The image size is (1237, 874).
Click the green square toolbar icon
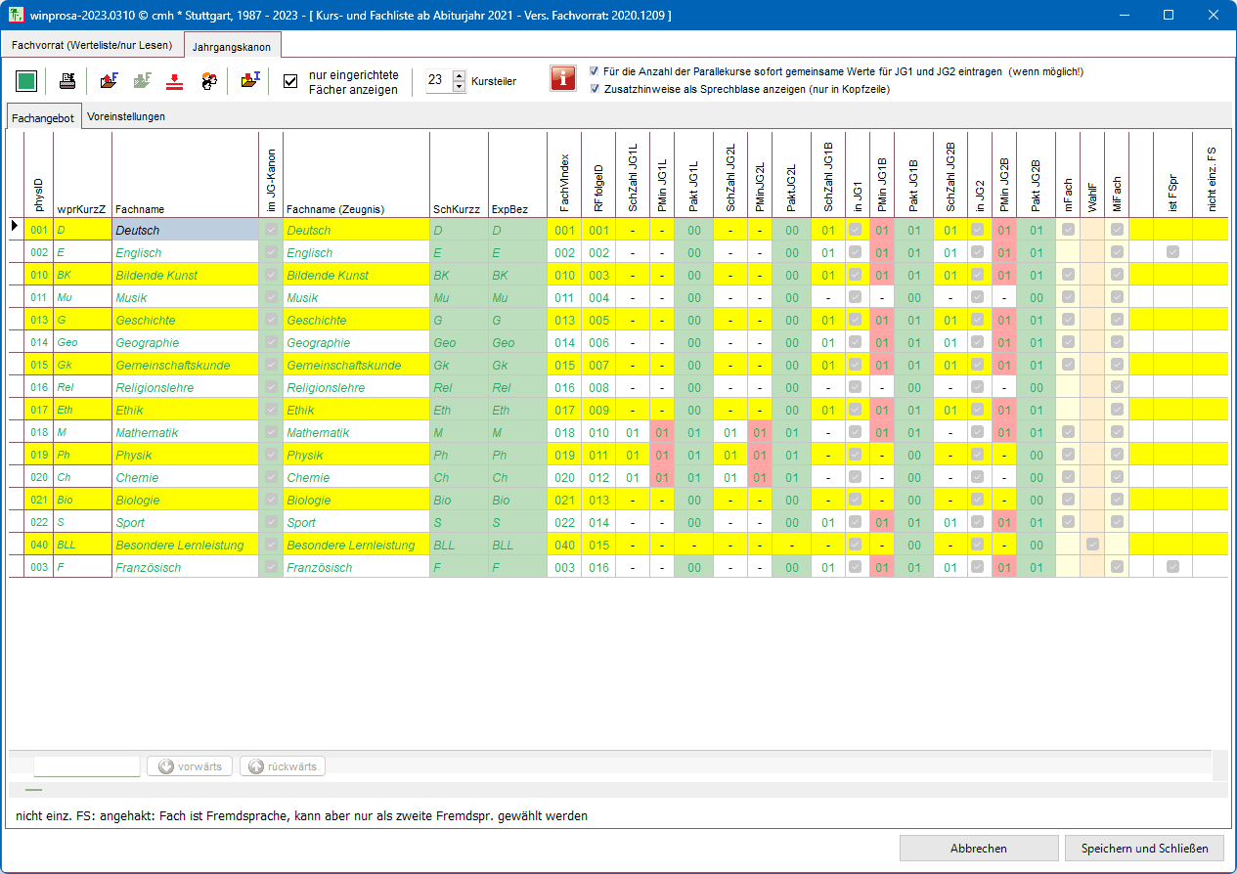(x=26, y=81)
